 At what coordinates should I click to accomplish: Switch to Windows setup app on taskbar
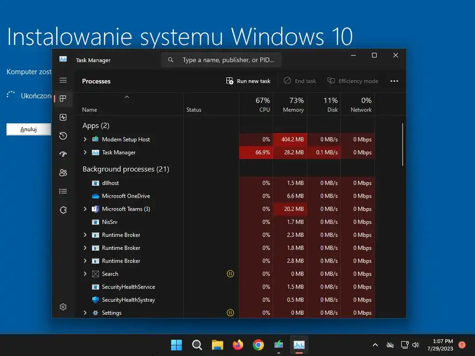point(279,344)
